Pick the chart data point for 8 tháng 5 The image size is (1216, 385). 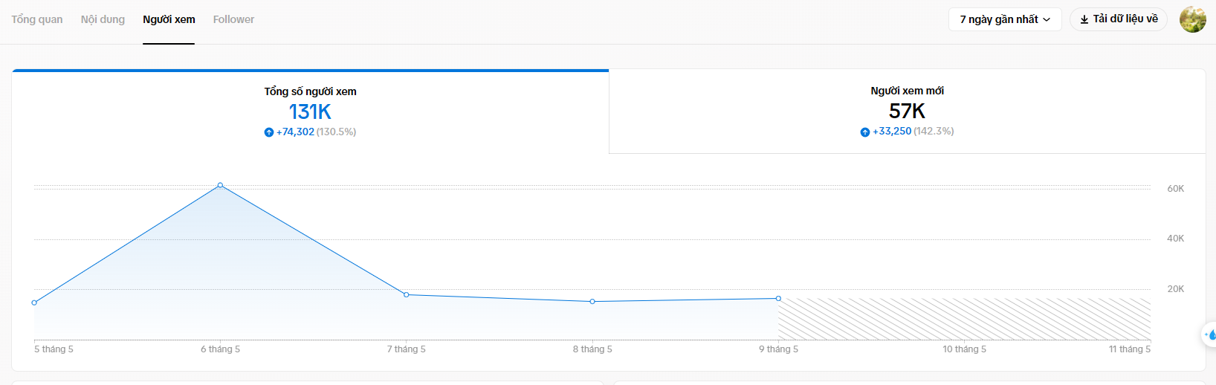click(x=592, y=302)
